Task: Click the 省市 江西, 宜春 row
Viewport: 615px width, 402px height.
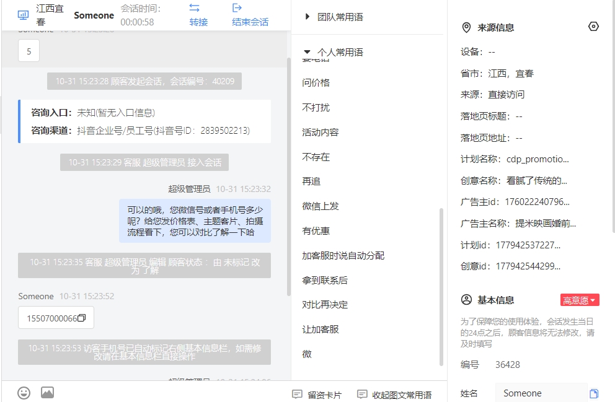Action: tap(497, 73)
